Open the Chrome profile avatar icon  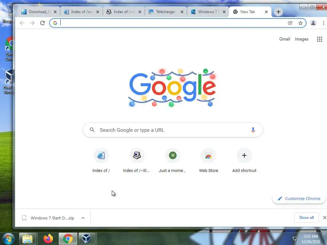point(313,23)
